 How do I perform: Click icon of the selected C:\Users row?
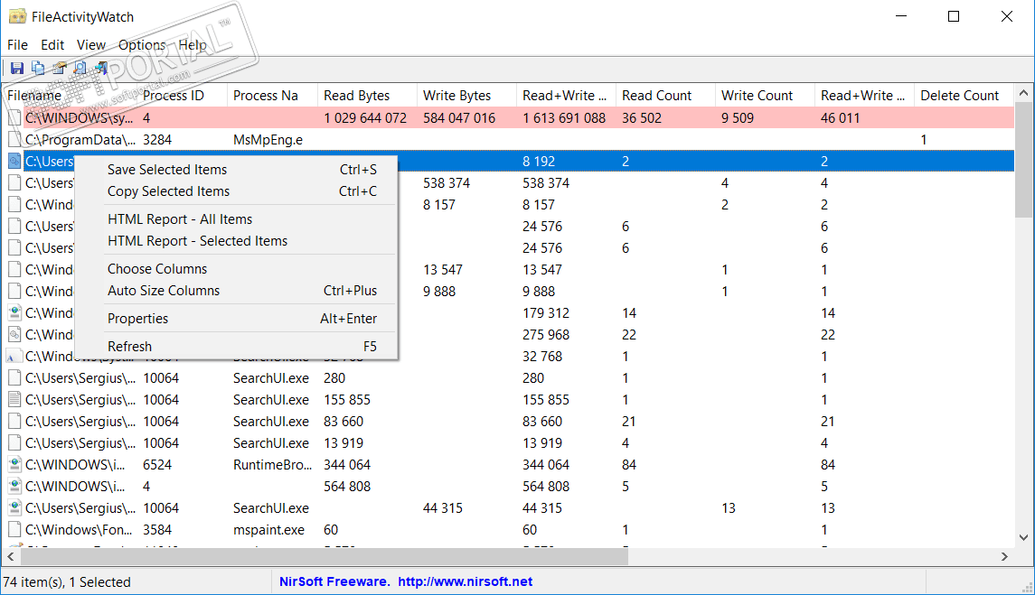(14, 161)
